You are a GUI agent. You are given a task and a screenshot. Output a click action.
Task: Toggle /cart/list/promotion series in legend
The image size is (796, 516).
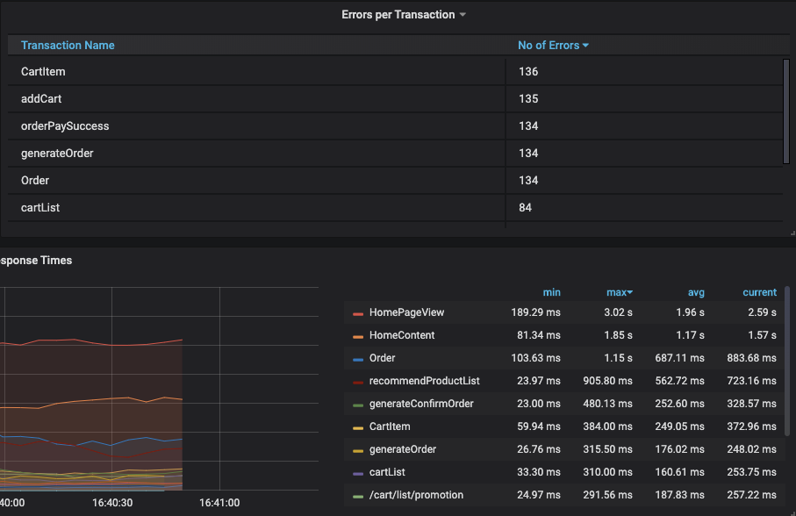pyautogui.click(x=416, y=495)
